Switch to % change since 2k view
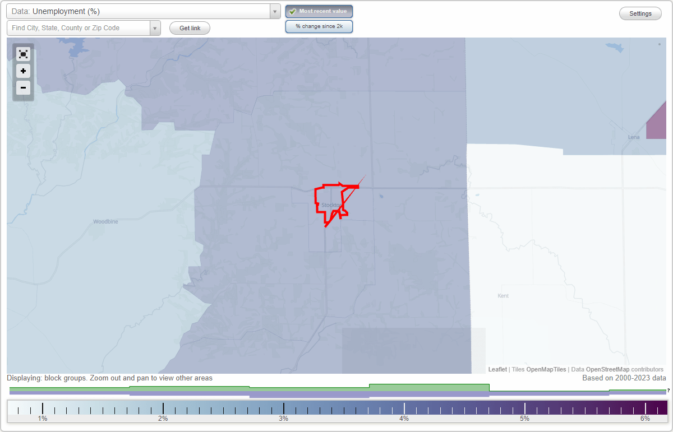 pos(319,26)
